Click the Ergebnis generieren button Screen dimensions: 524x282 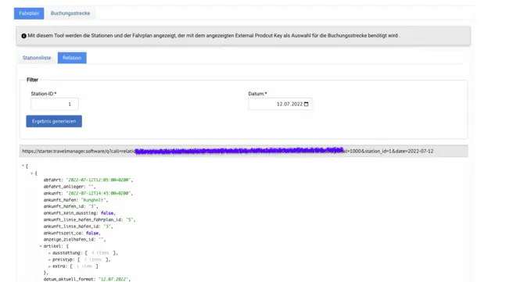54,121
